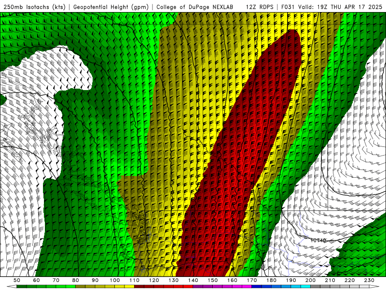Click the '210' value on the color scale

pos(330,280)
